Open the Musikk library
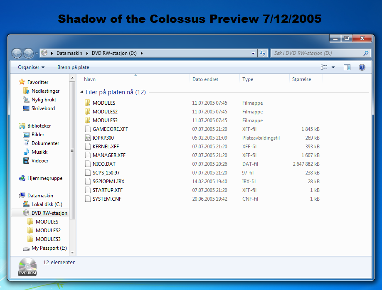 [39, 152]
